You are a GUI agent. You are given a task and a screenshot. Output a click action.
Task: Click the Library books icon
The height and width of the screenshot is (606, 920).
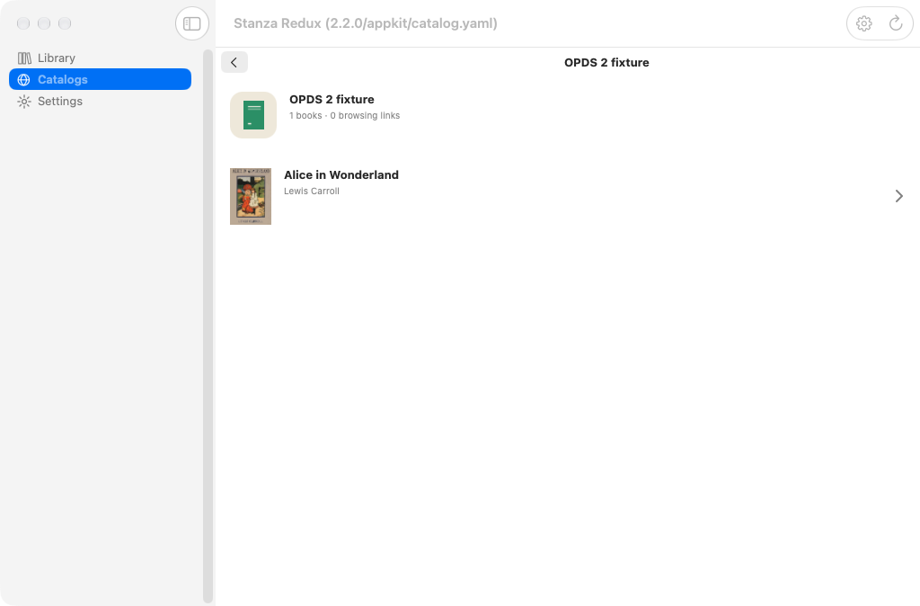[x=24, y=58]
